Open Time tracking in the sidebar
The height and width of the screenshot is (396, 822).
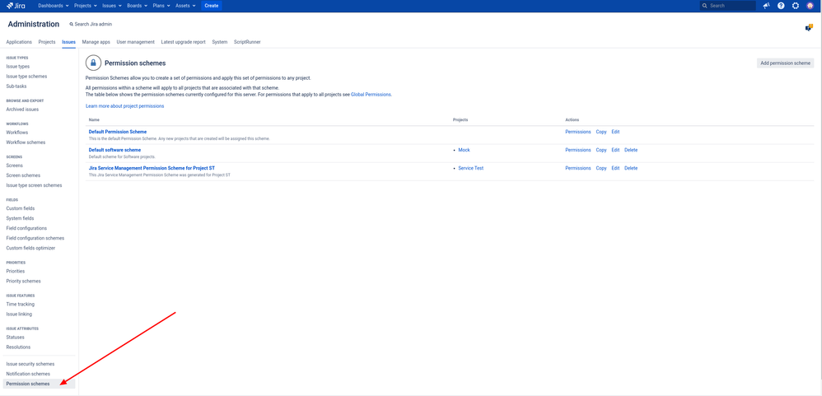[x=20, y=305]
